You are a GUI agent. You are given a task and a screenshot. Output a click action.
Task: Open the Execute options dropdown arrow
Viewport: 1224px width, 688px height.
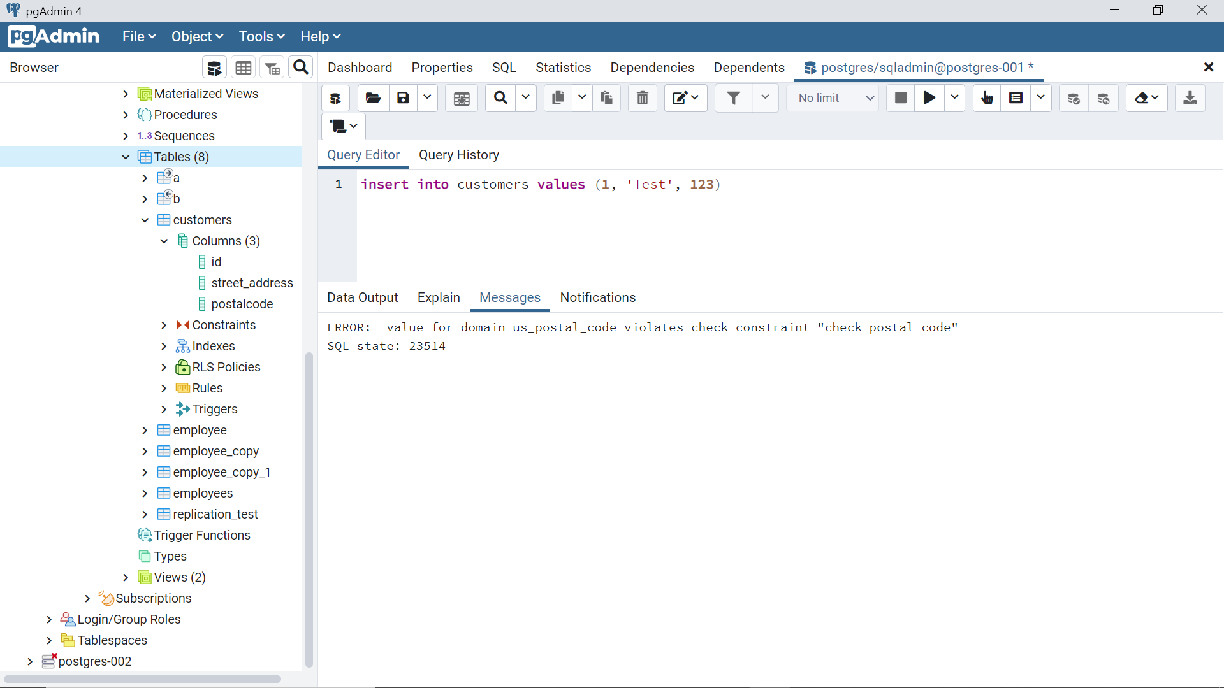click(954, 98)
